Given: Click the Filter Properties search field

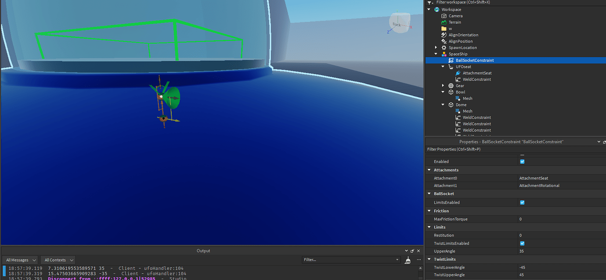Looking at the screenshot, I should (x=515, y=150).
